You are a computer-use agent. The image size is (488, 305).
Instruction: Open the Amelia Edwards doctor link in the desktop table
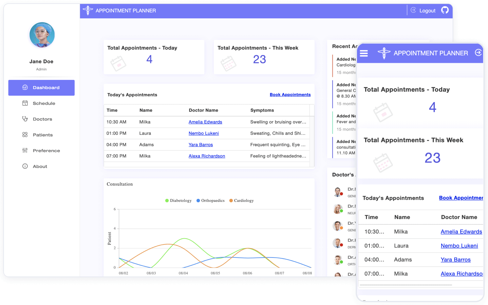click(205, 122)
